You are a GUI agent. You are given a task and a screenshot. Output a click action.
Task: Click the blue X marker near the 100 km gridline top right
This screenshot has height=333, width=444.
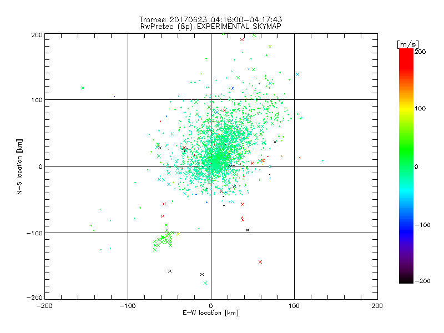(x=297, y=74)
